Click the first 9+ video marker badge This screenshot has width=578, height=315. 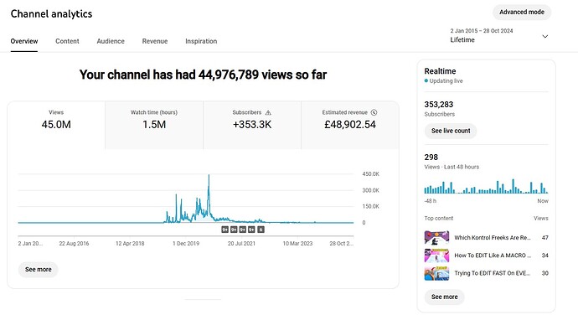tap(224, 230)
